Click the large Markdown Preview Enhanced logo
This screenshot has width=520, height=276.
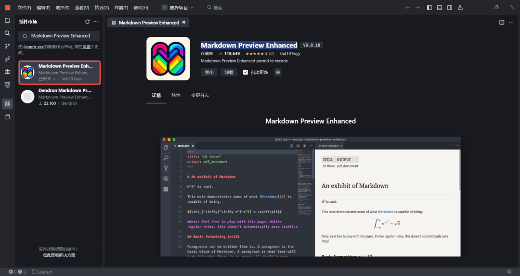168,59
